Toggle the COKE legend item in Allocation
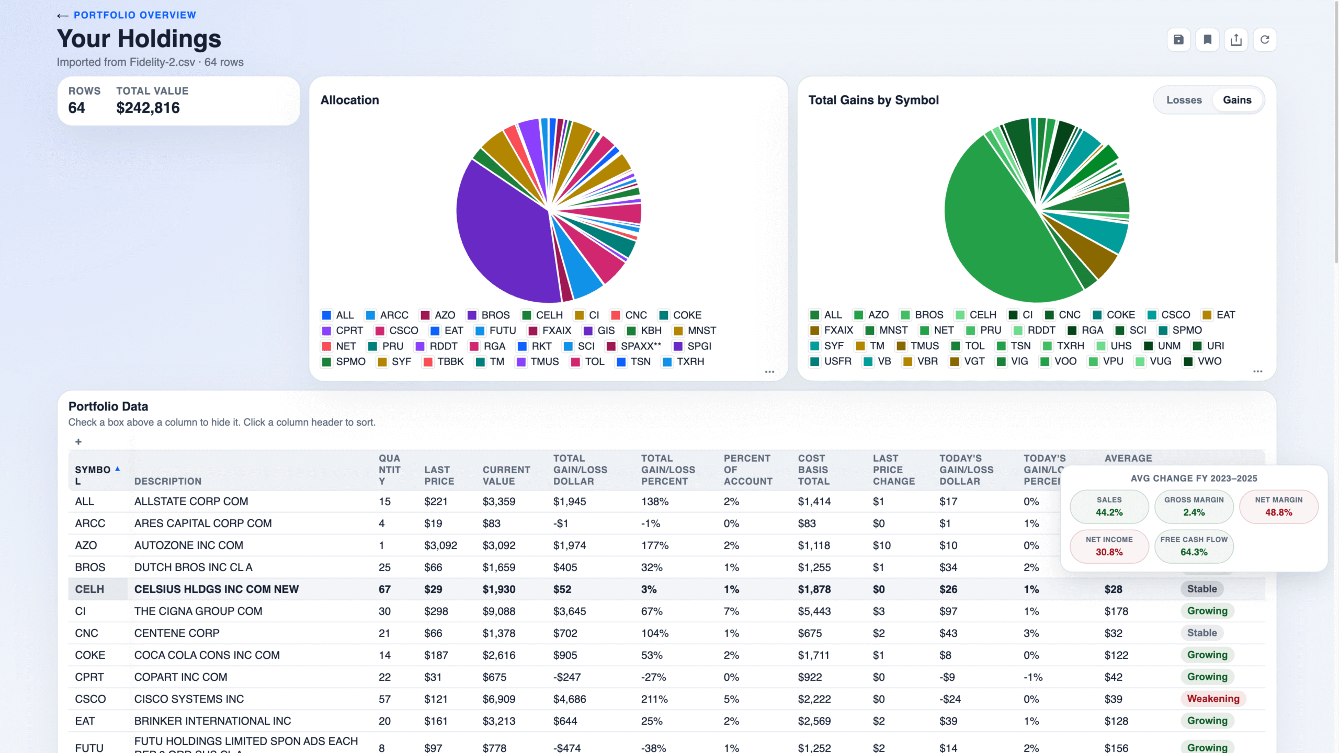Viewport: 1339px width, 753px height. 680,315
